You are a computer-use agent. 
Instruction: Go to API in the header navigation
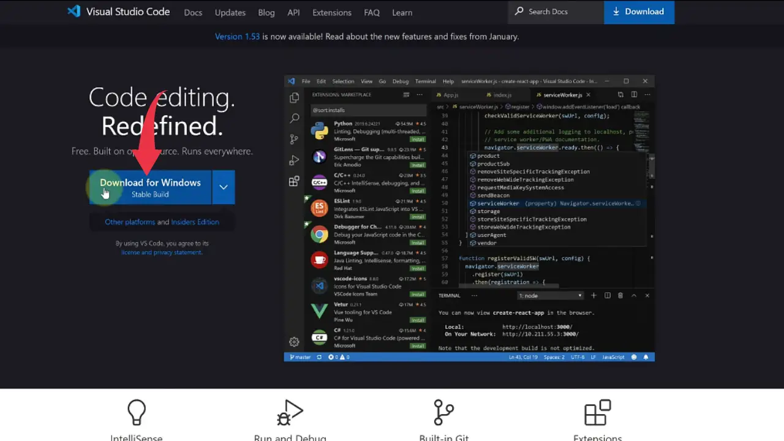tap(294, 12)
